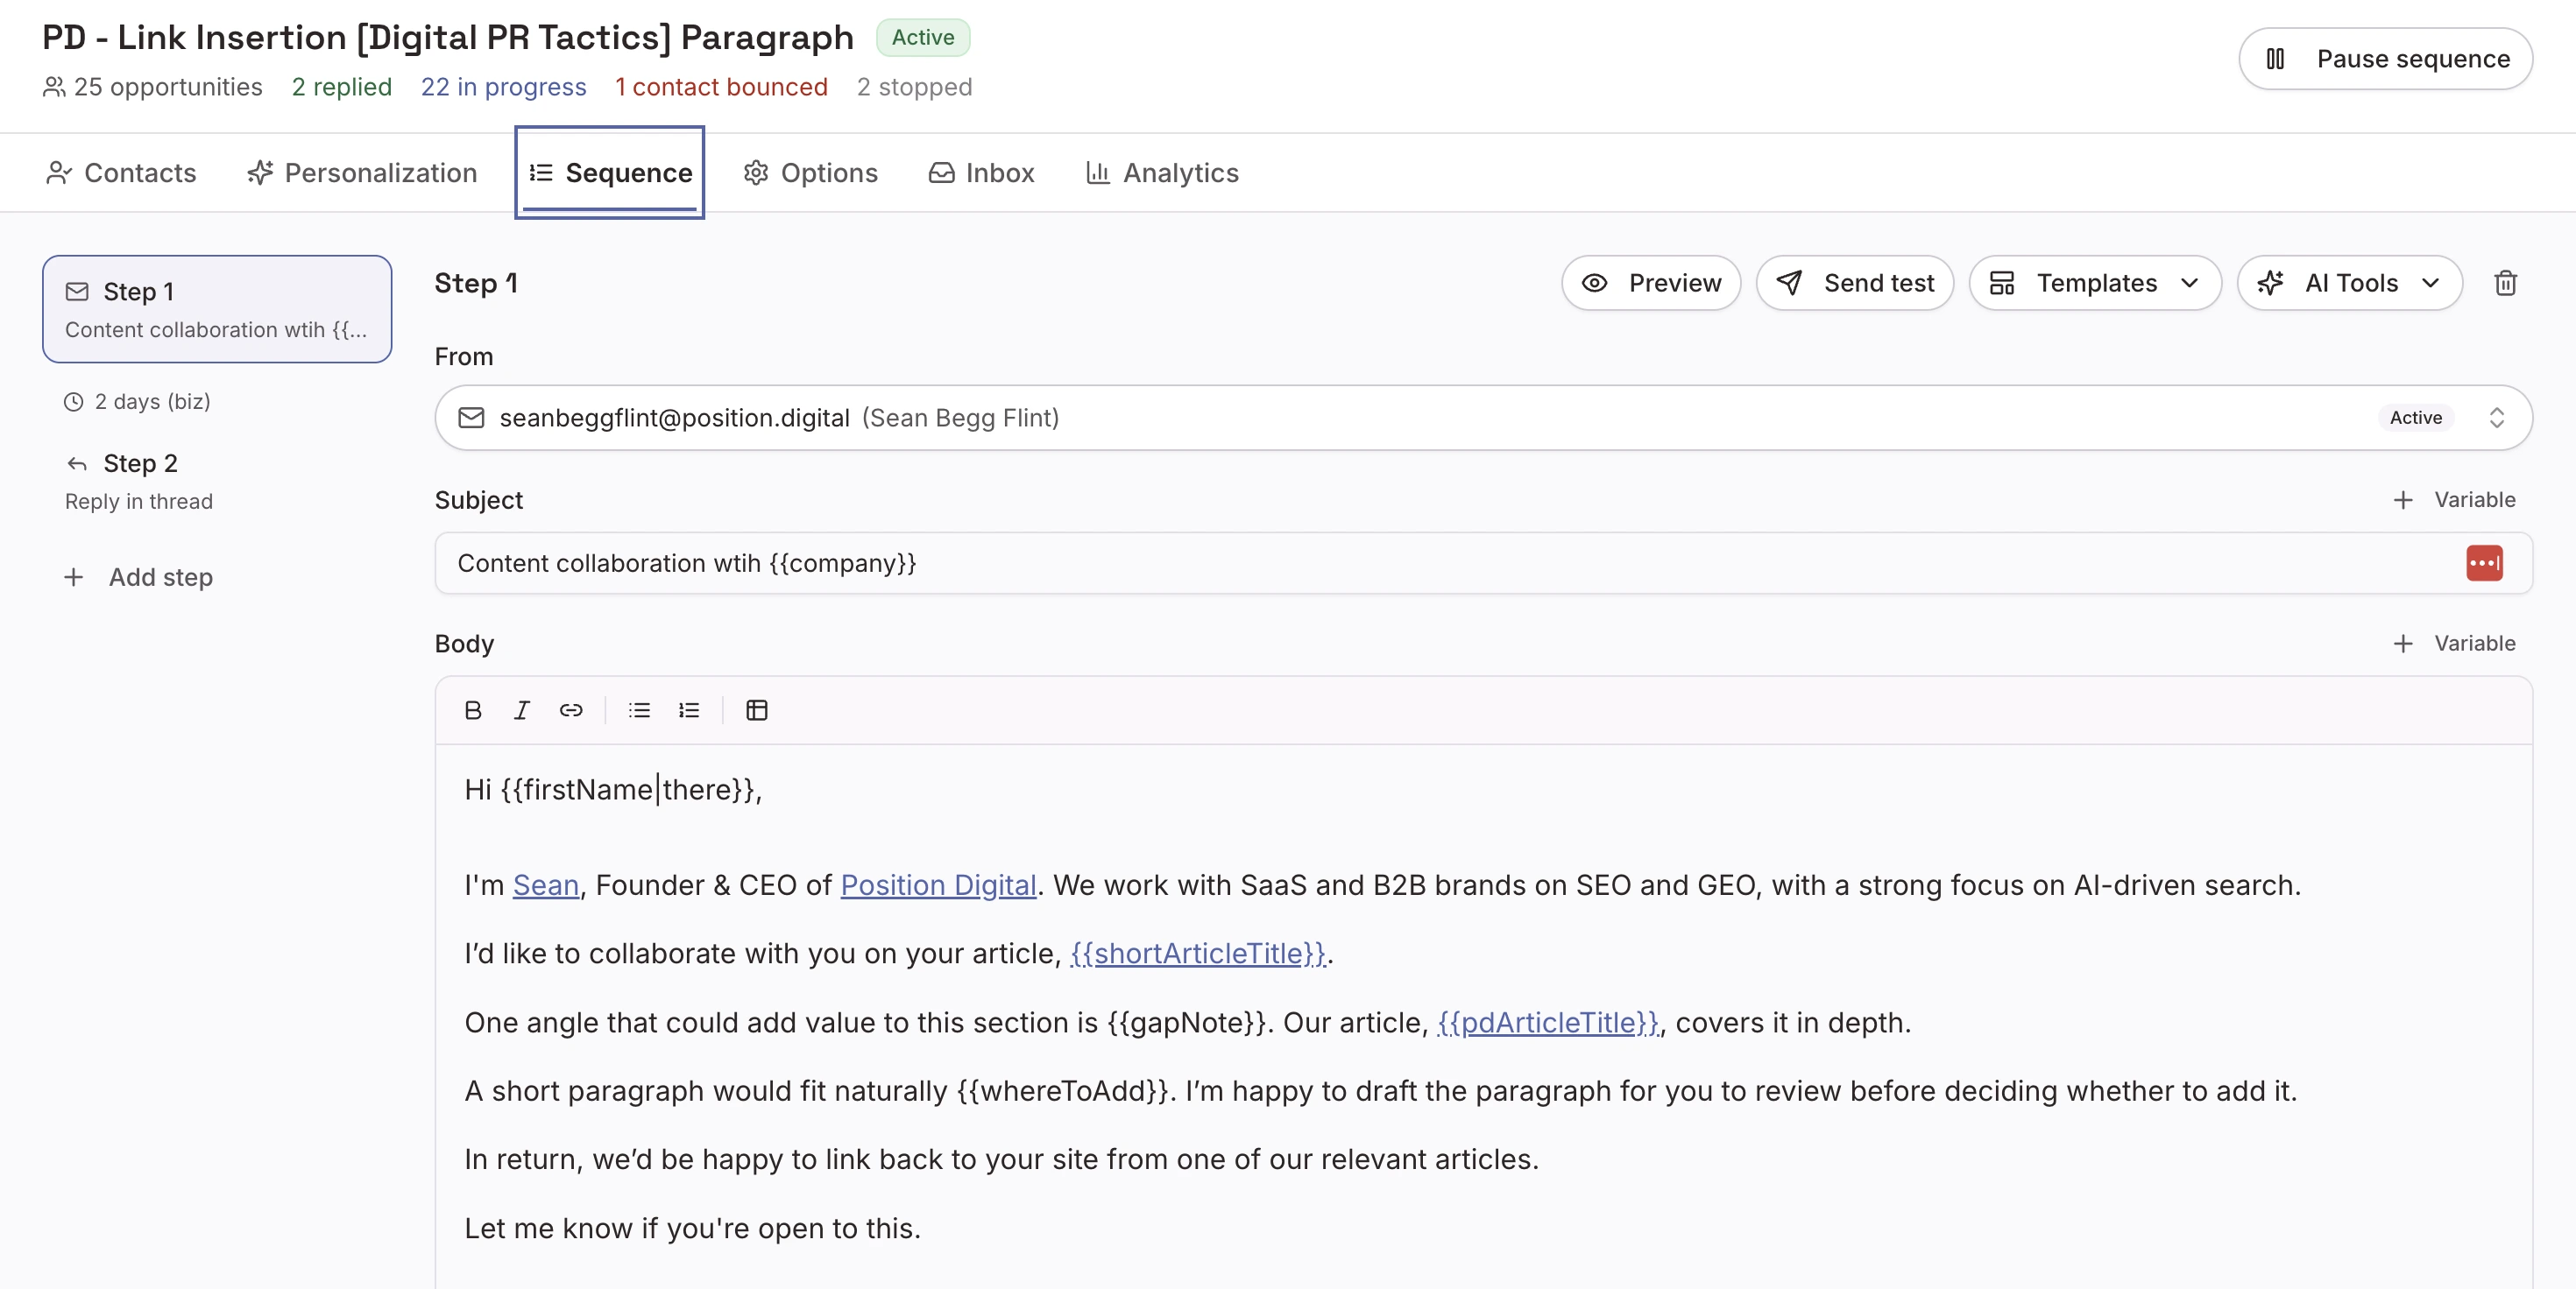This screenshot has height=1289, width=2576.
Task: Insert a table in the body
Action: [x=757, y=710]
